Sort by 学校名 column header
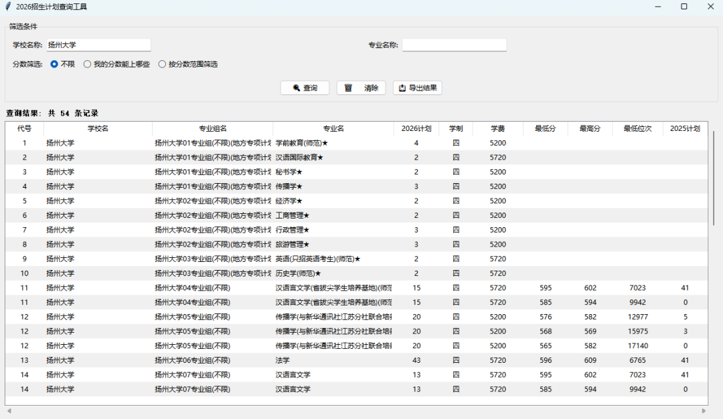 point(98,128)
